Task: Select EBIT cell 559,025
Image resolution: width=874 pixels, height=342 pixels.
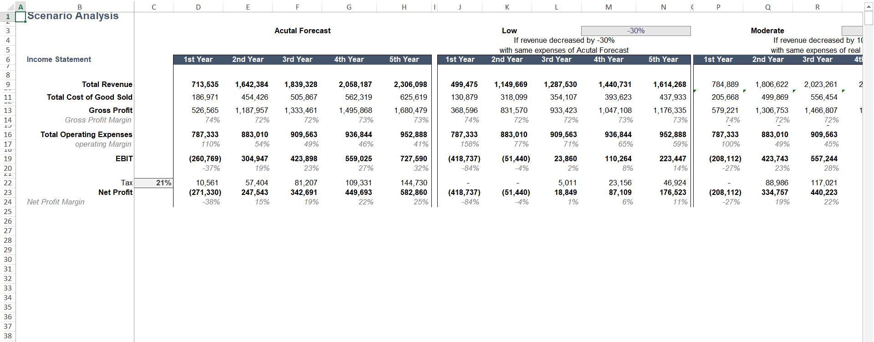Action: (x=358, y=158)
